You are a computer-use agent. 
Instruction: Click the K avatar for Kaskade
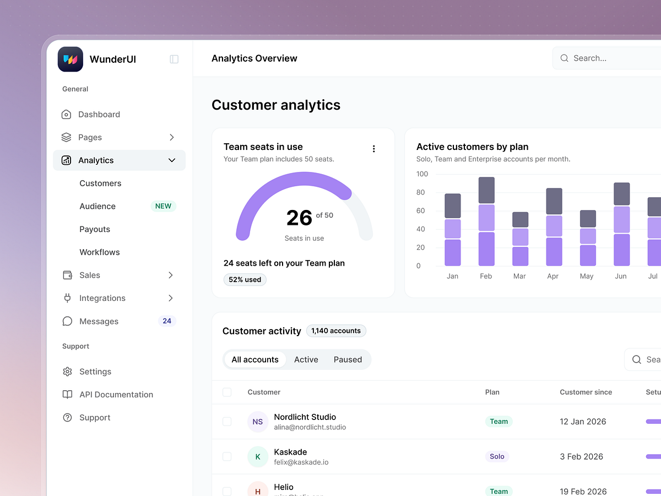point(258,456)
